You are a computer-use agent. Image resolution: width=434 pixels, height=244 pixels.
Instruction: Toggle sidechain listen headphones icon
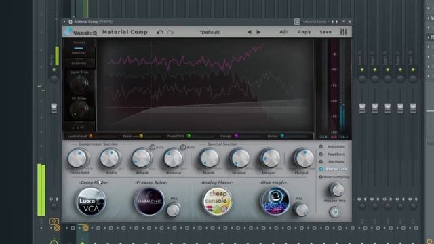75,127
